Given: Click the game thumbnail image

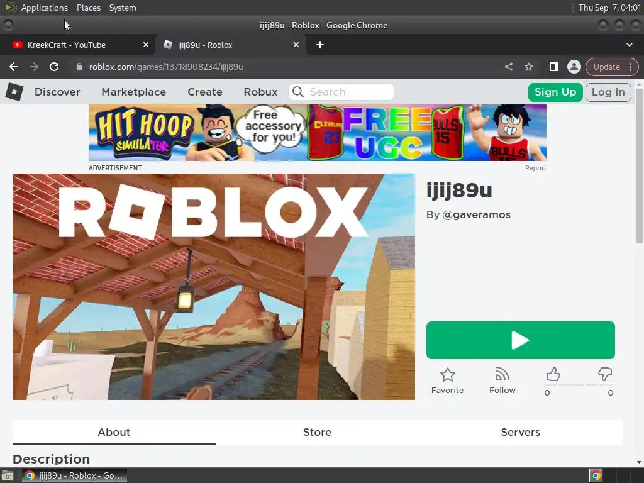Looking at the screenshot, I should [214, 286].
